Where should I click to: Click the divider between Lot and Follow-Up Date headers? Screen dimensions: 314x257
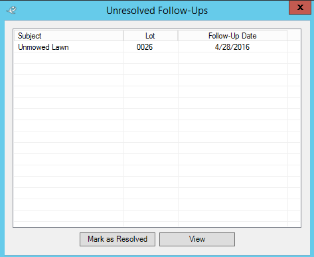click(x=178, y=36)
